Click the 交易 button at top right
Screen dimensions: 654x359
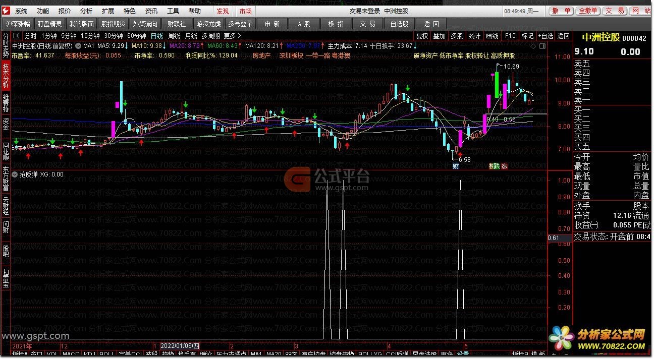(615, 11)
